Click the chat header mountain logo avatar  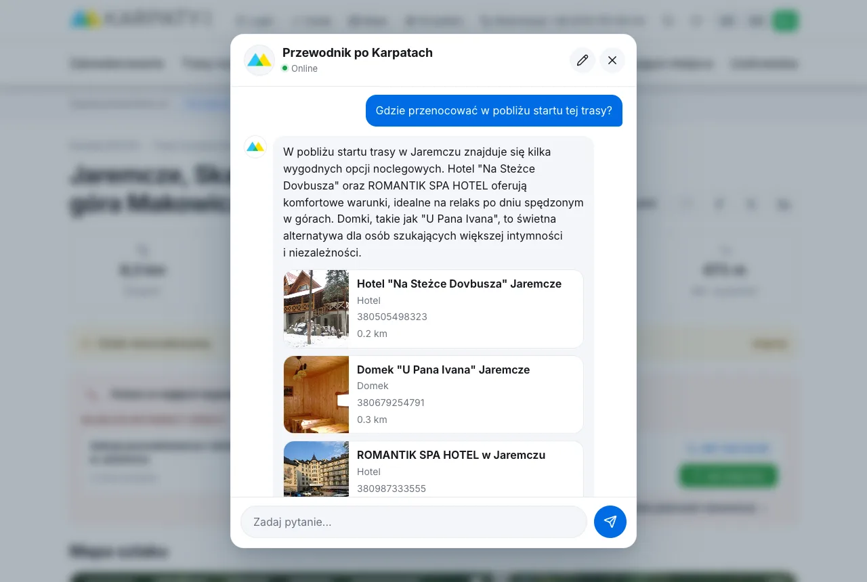[x=259, y=60]
